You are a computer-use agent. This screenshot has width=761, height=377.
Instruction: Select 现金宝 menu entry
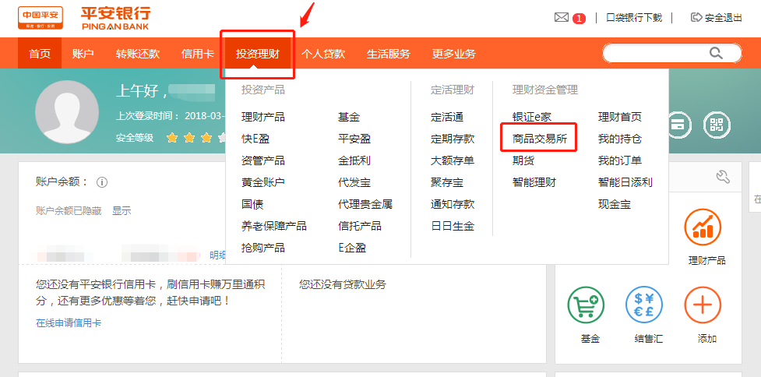(x=615, y=204)
